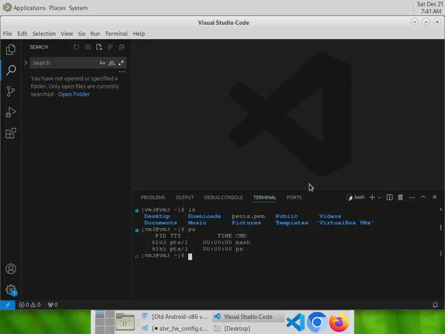Click the ports forwarded status item
The width and height of the screenshot is (445, 334).
point(53,305)
